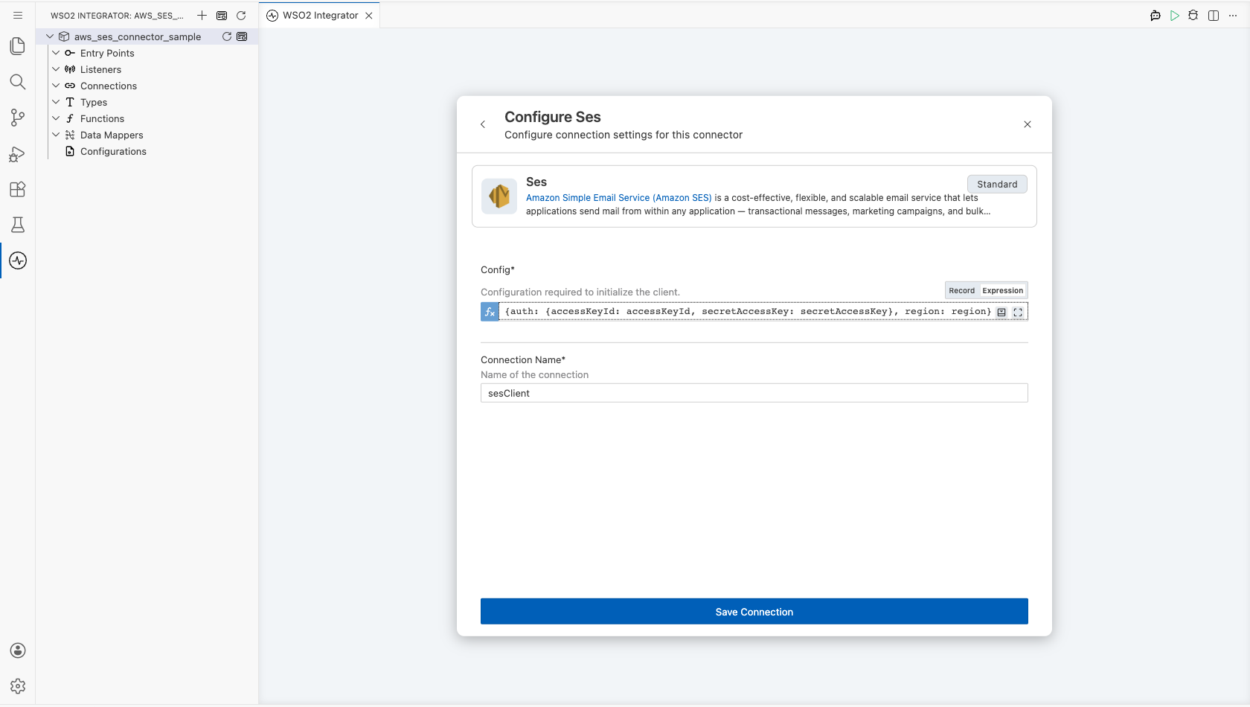Open more actions ellipsis menu
This screenshot has height=707, width=1250.
(1233, 15)
